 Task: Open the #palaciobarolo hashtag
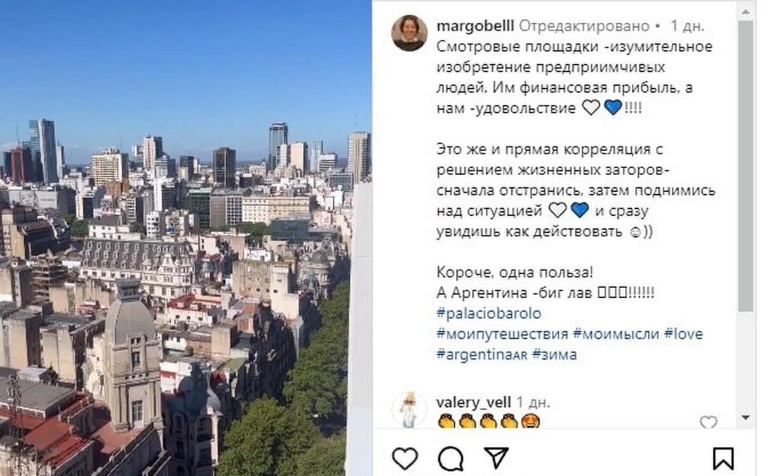tap(489, 314)
